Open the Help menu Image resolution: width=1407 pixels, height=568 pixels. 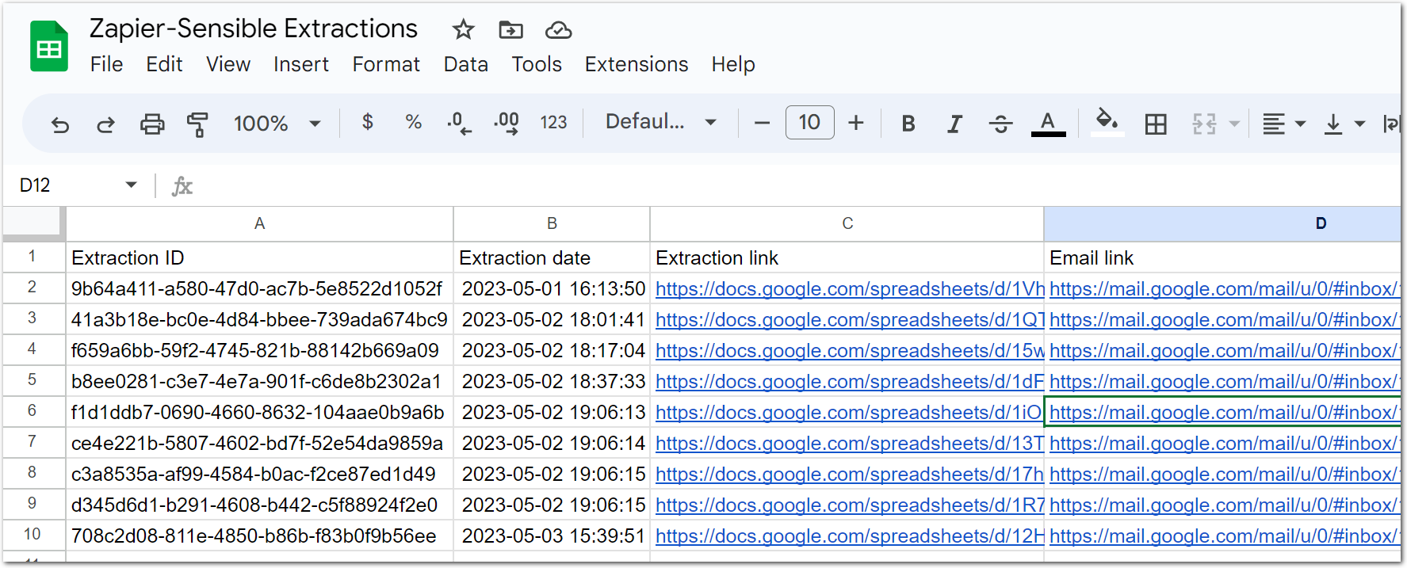[x=733, y=64]
